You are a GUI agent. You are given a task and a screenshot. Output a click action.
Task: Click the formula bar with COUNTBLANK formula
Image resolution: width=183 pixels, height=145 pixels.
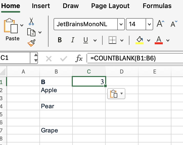point(135,58)
